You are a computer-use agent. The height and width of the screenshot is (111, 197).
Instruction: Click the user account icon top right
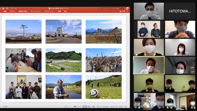coord(127,8)
